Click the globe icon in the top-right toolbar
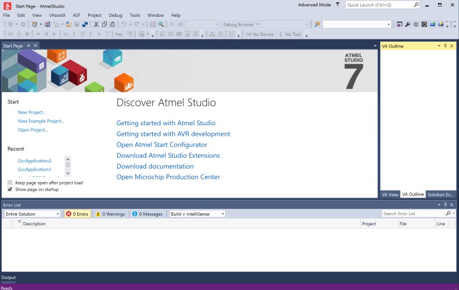 416,24
